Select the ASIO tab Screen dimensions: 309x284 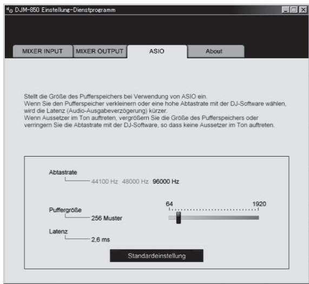pyautogui.click(x=157, y=51)
